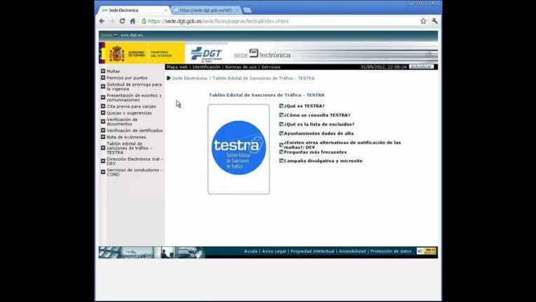Open Campaña divulgativa y microsite link
Screen dimensions: 536x302
[x=323, y=161]
